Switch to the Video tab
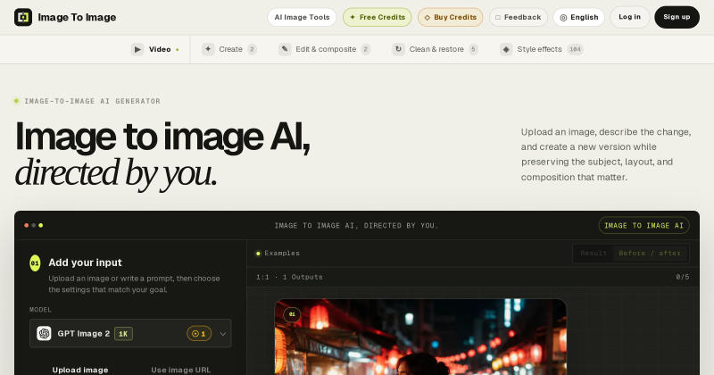The image size is (714, 375). point(155,49)
